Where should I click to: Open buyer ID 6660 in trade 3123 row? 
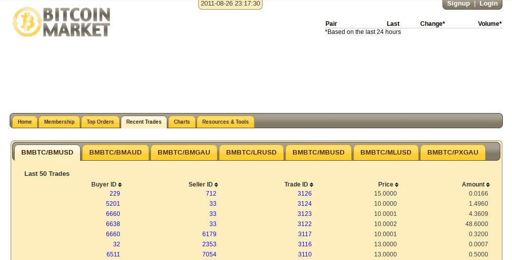(113, 214)
